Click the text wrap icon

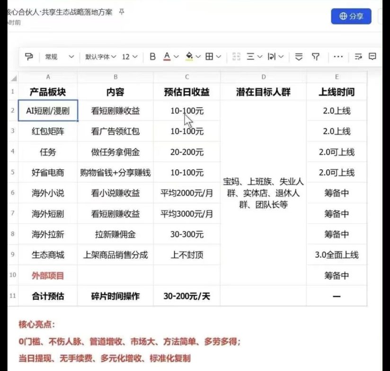pos(271,57)
